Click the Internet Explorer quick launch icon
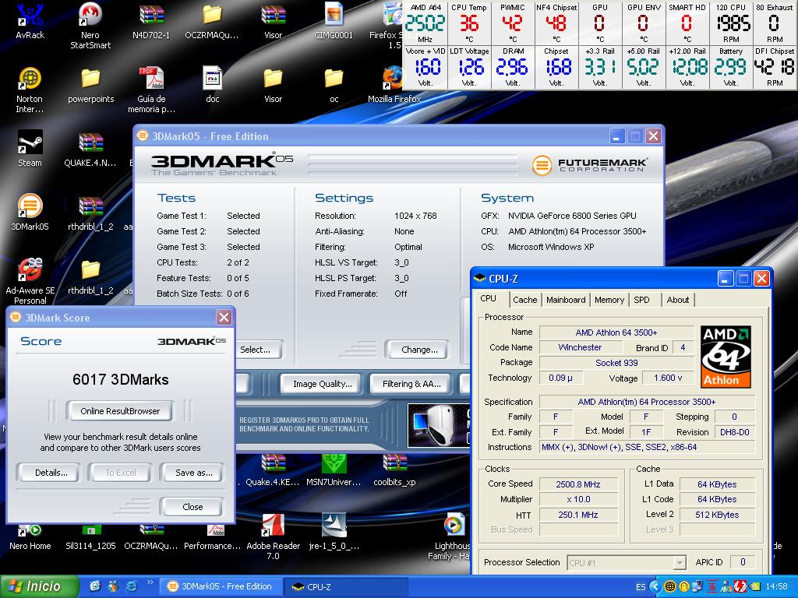 coord(131,586)
